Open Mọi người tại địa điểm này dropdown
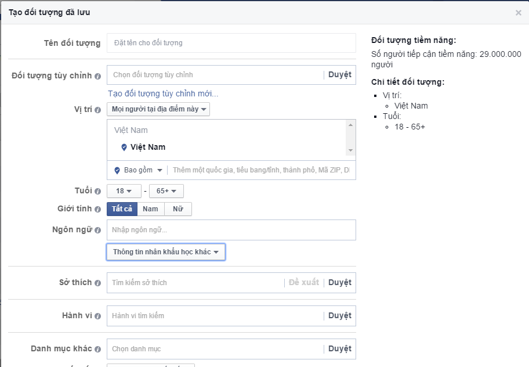529x367 pixels. [158, 110]
